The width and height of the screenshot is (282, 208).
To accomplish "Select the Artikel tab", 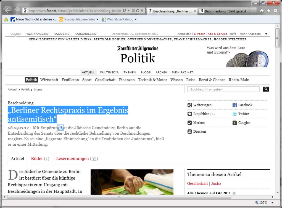I will pyautogui.click(x=17, y=159).
